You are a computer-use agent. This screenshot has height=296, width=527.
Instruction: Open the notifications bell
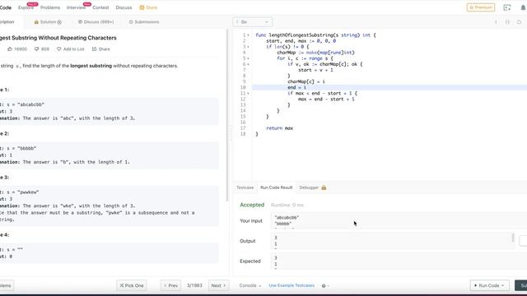[x=524, y=7]
